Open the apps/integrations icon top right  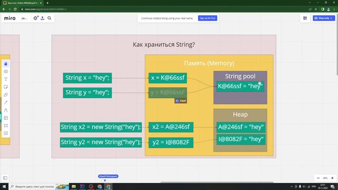click(x=305, y=18)
